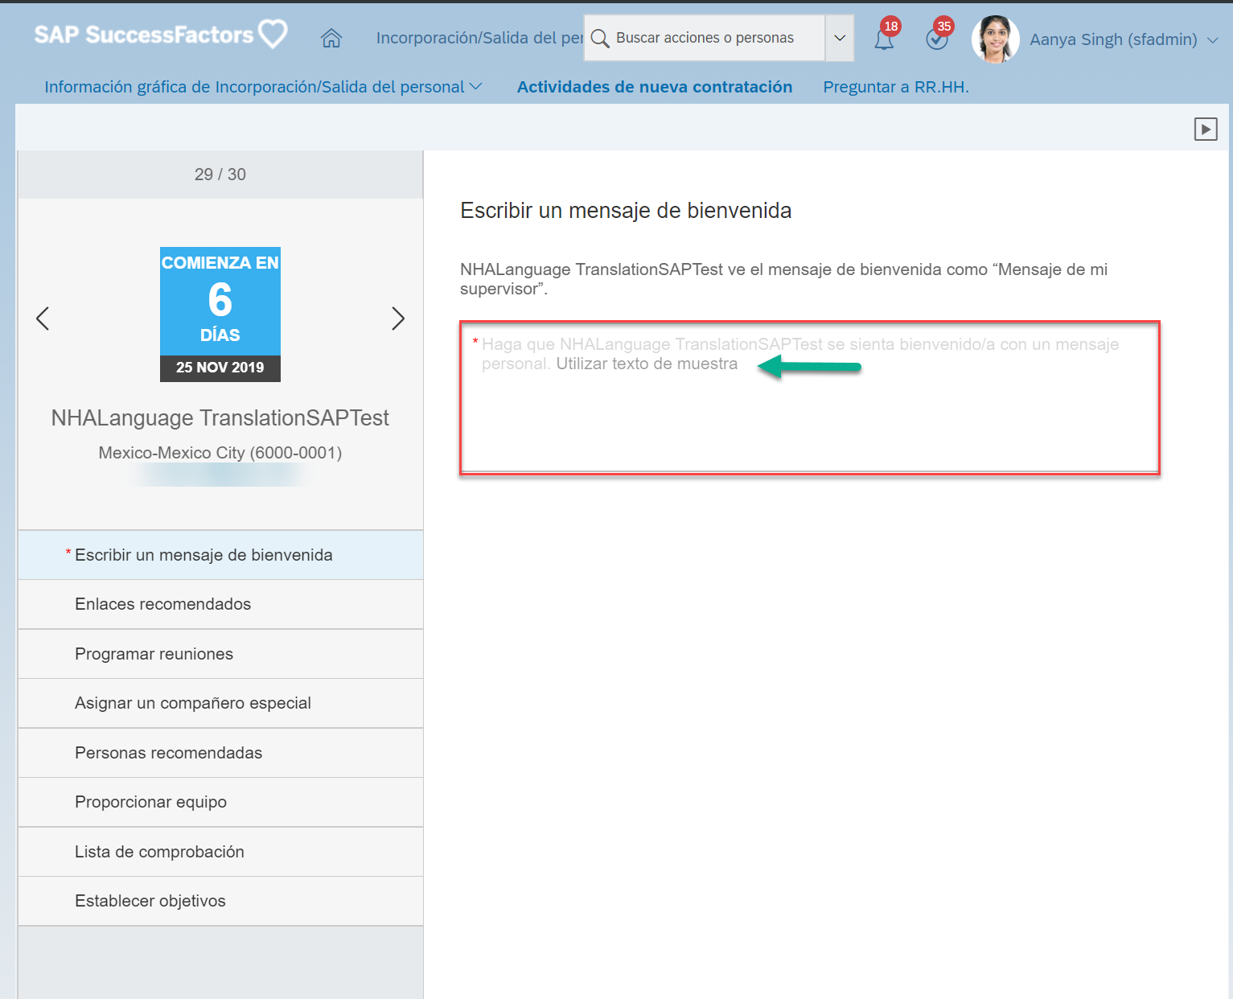
Task: Open Preguntar a RR.HH. tab
Action: pos(896,87)
